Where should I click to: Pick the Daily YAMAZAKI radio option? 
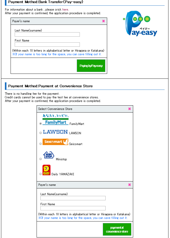(40, 174)
